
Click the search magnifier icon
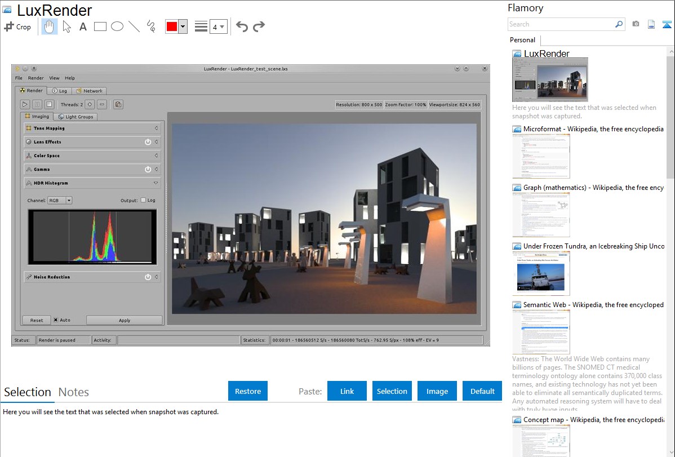tap(619, 24)
